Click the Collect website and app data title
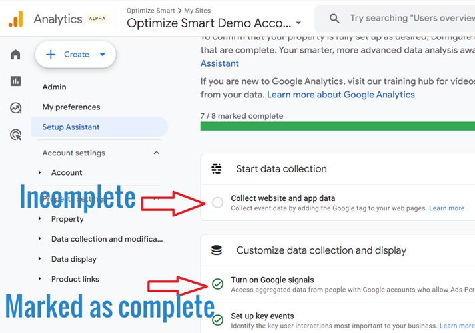Viewport: 475px width, 333px height. (283, 198)
